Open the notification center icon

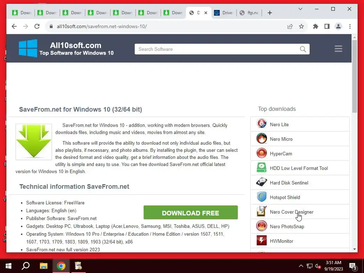coord(353,266)
